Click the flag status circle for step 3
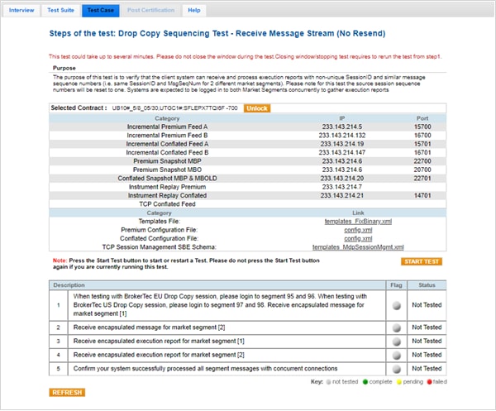This screenshot has width=496, height=411. pos(397,341)
